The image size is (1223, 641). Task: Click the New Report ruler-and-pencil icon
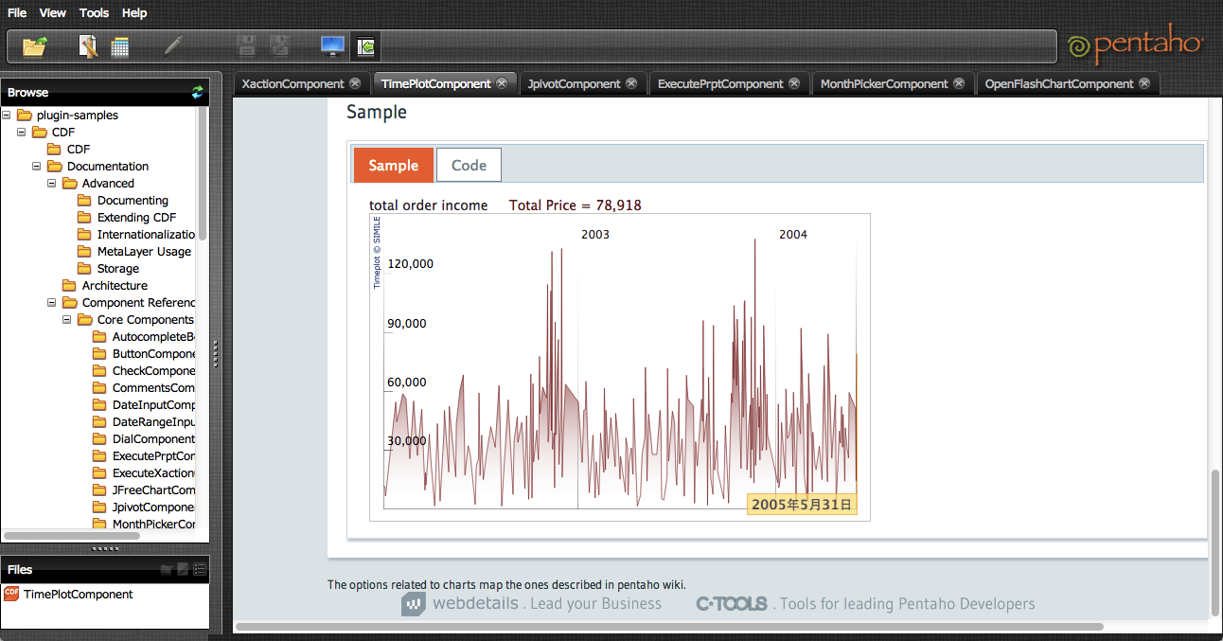pos(88,45)
